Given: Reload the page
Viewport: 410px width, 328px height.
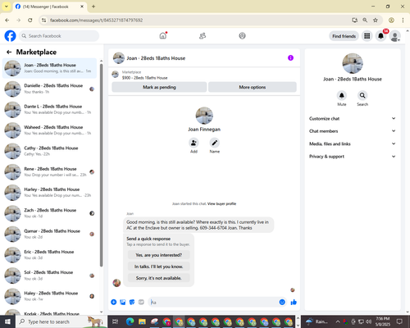Looking at the screenshot, I should [x=30, y=20].
